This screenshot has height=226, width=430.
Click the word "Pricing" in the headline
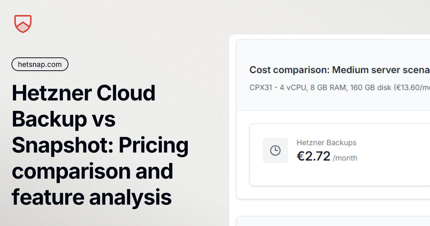(154, 146)
